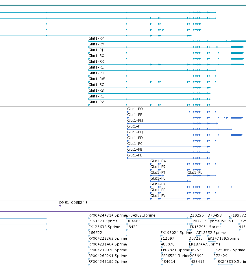This screenshot has height=266, width=246.
Task: Click the 307235 feature label
Action: [x=196, y=238]
